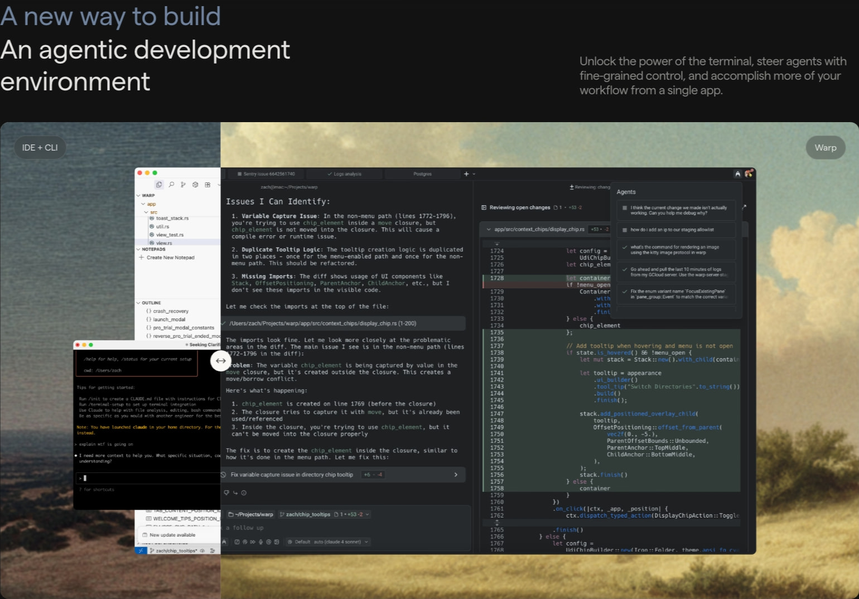Click the expand arrow icon beside review panel
This screenshot has height=599, width=859.
pyautogui.click(x=744, y=207)
